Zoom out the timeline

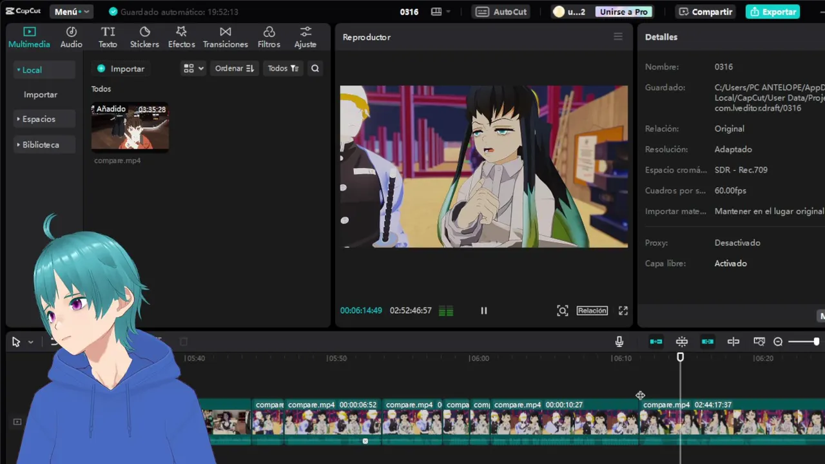pyautogui.click(x=778, y=342)
